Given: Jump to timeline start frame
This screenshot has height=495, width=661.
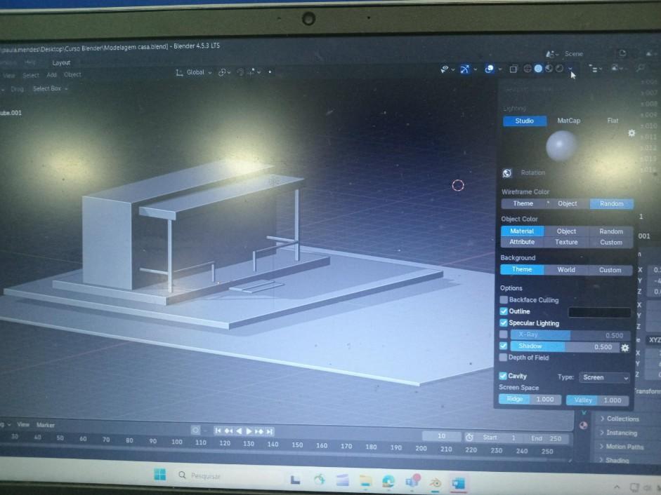Looking at the screenshot, I should (x=218, y=430).
